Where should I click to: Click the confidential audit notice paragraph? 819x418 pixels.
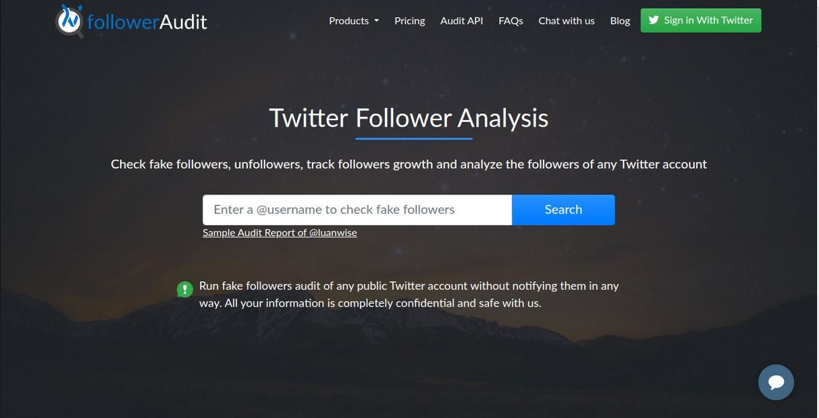click(409, 295)
